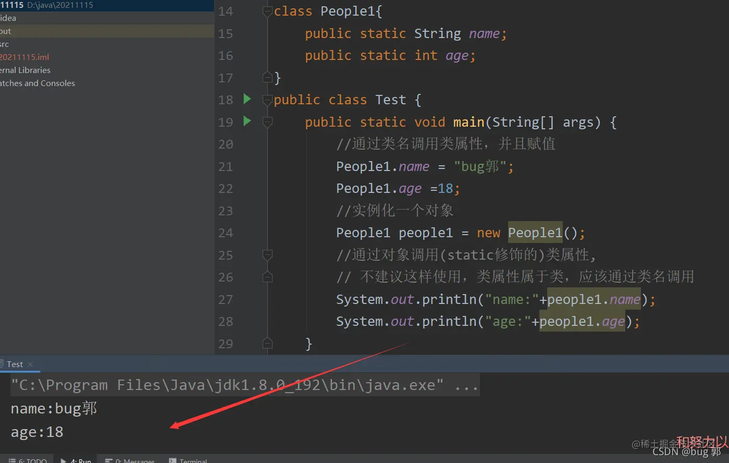Collapse the People1 class fold marker at line 14
This screenshot has width=729, height=463.
267,11
